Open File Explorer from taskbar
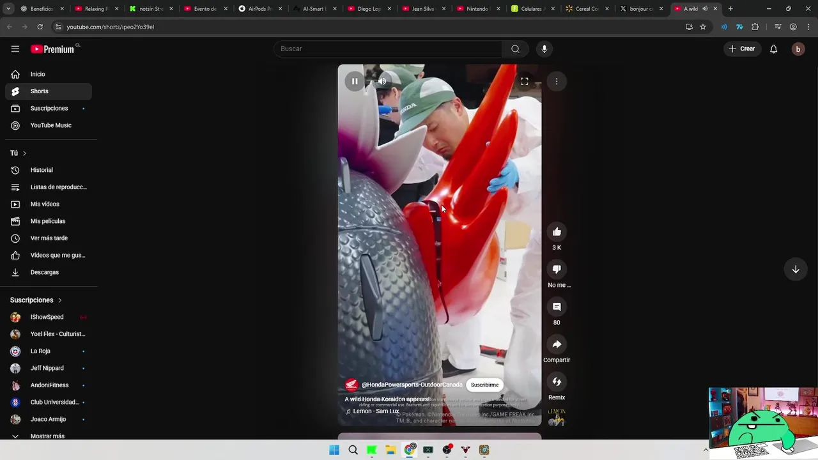 pos(390,450)
